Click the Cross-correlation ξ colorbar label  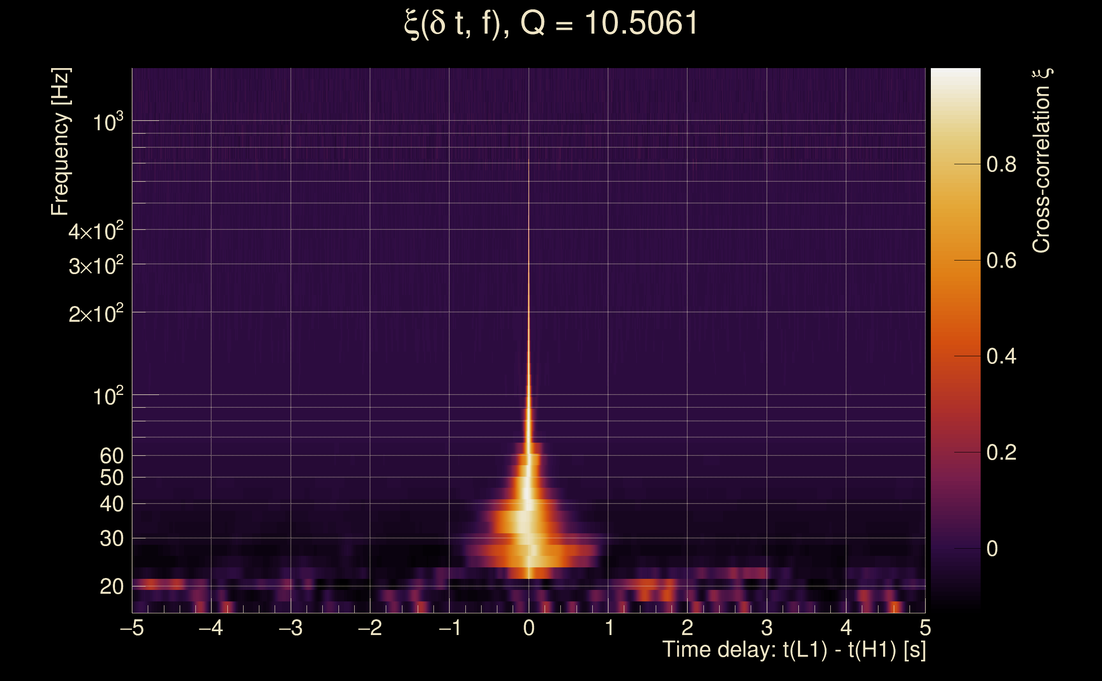click(1041, 161)
